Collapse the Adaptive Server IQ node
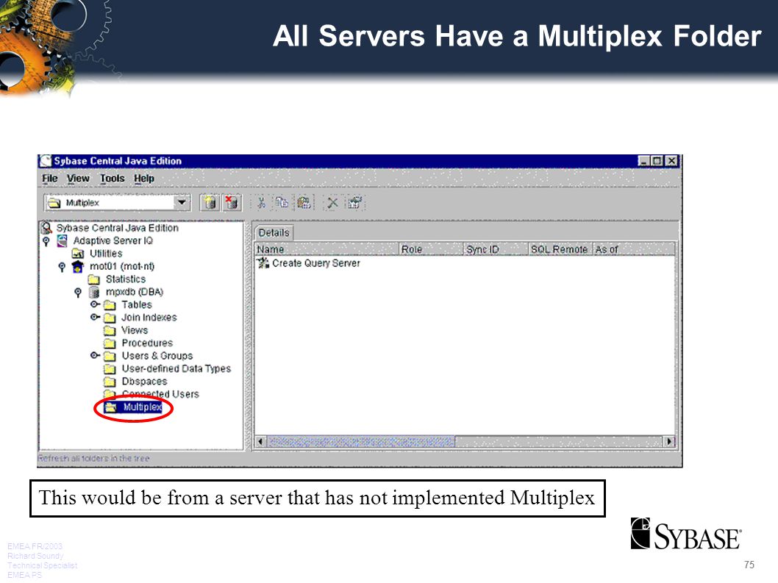The height and width of the screenshot is (583, 778). 46,241
